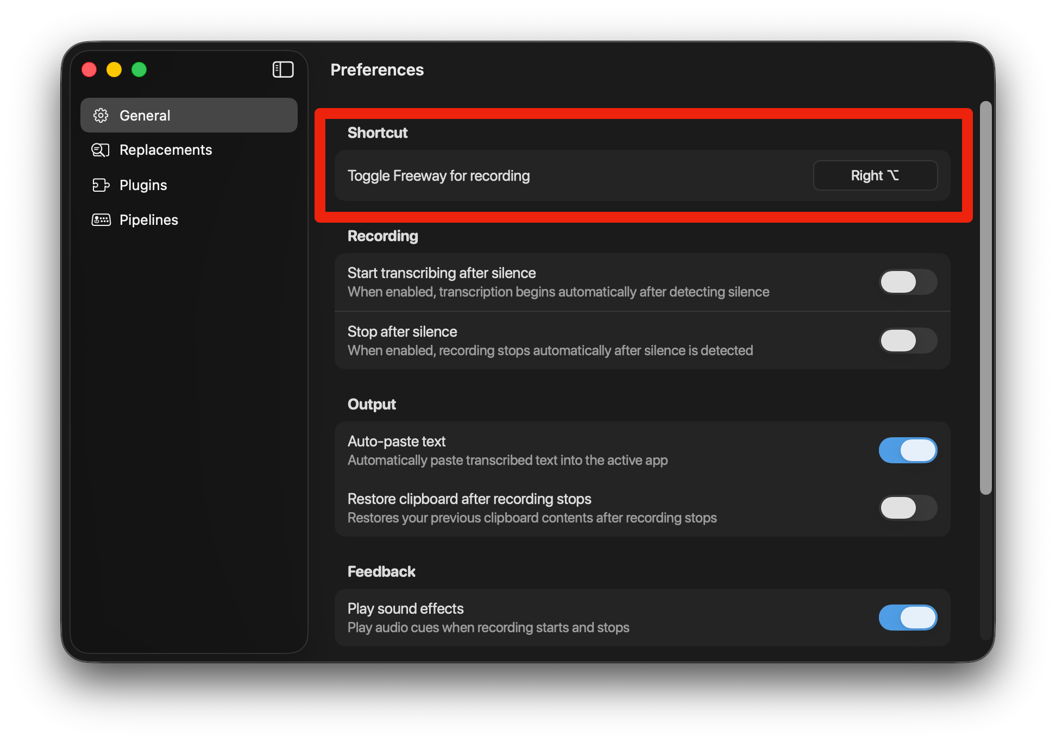Switch to the Plugins section
The height and width of the screenshot is (743, 1056).
[143, 185]
